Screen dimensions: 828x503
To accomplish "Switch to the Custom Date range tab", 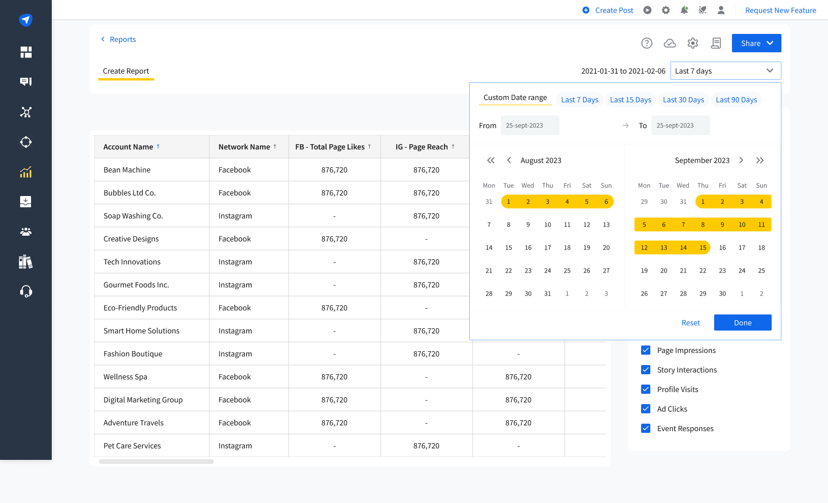I will pos(515,98).
